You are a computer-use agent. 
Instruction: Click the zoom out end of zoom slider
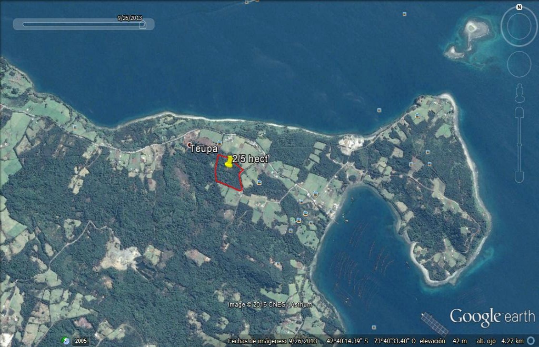click(x=519, y=177)
